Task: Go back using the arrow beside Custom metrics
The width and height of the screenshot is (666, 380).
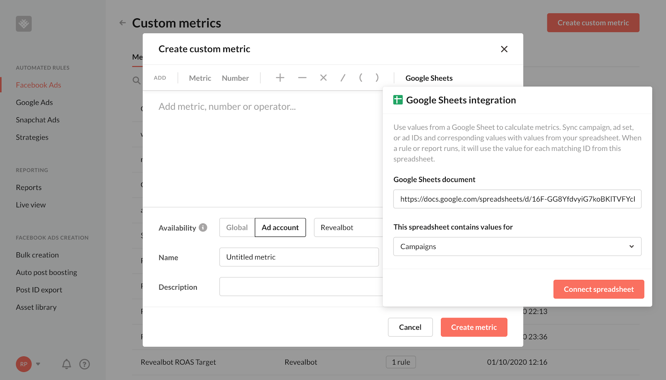Action: pos(122,23)
